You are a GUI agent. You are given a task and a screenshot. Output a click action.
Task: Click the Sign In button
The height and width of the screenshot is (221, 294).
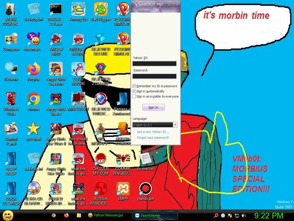tap(153, 107)
